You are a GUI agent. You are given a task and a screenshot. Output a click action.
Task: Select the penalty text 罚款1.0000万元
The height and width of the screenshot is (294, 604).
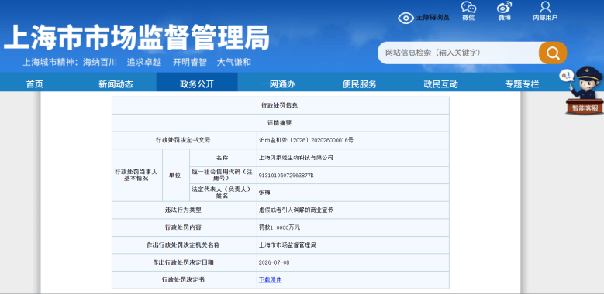point(279,227)
